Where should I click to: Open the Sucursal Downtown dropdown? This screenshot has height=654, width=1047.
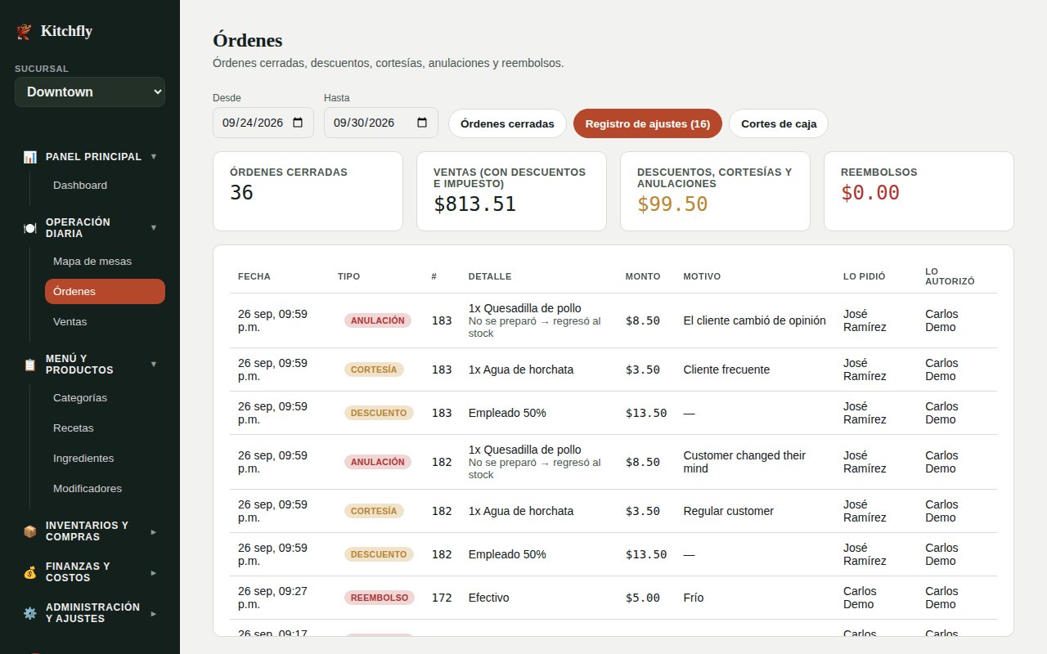point(90,92)
